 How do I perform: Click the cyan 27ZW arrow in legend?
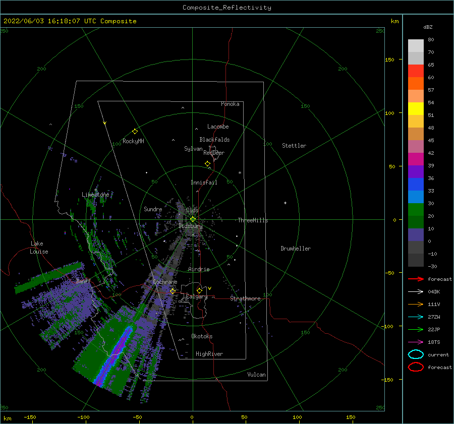click(416, 317)
